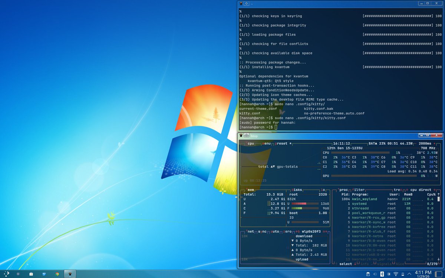
Task: Select the pool_workqueue_r process row
Action: click(x=388, y=213)
